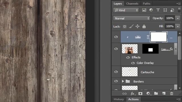Filter for adjustment layers icon
The image size is (182, 102).
click(x=151, y=10)
